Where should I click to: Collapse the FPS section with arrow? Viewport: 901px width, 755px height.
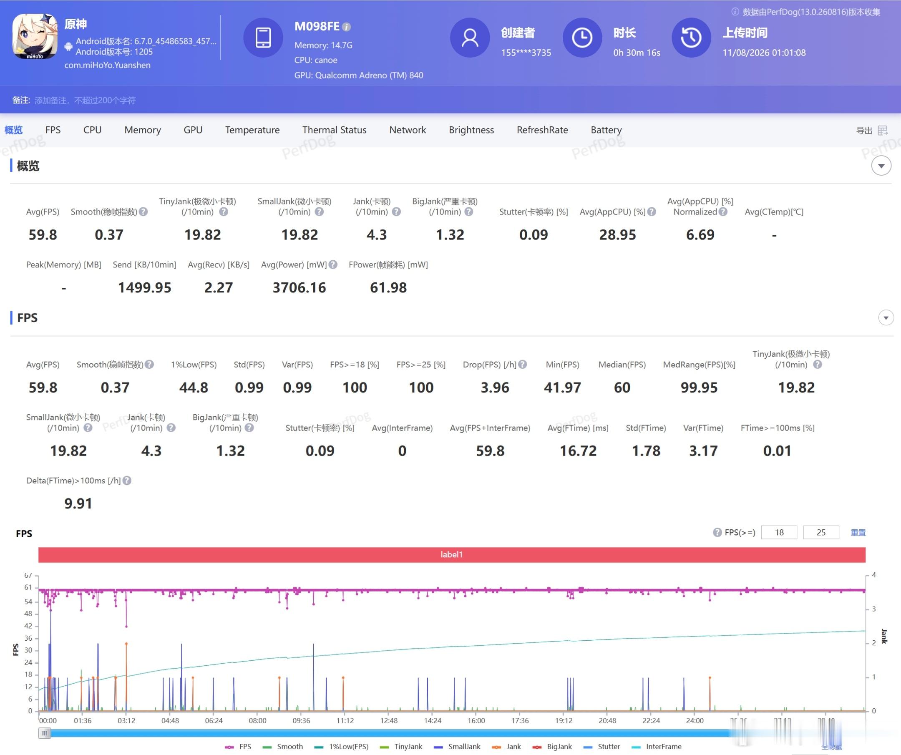[886, 318]
